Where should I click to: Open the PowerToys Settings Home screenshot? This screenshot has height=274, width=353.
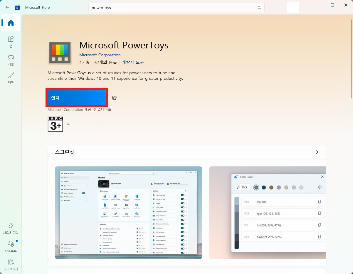(x=129, y=213)
